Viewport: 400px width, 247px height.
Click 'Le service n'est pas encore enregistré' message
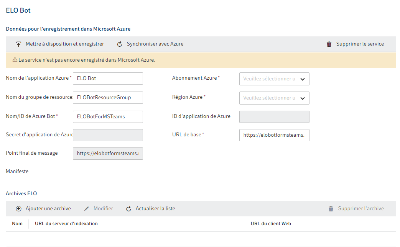coord(87,60)
